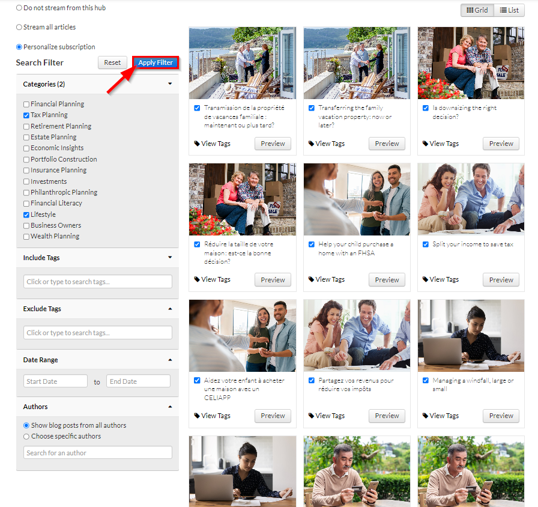Check Financial Planning category
Screen dimensions: 538x507
click(x=26, y=105)
